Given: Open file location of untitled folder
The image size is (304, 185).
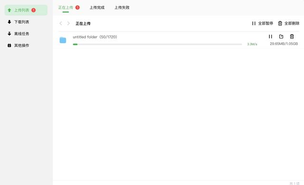Looking at the screenshot, I should point(281,37).
